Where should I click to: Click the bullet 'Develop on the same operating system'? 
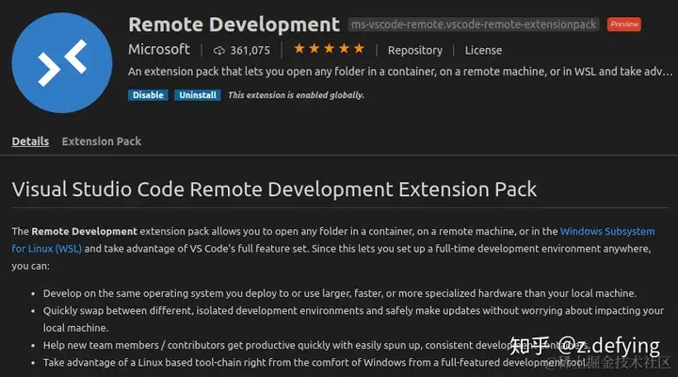click(x=339, y=293)
